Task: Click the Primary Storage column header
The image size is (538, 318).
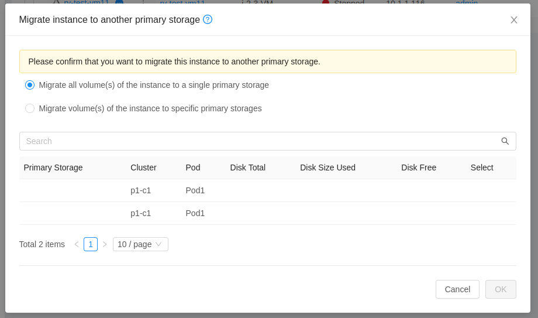Action: pyautogui.click(x=53, y=167)
